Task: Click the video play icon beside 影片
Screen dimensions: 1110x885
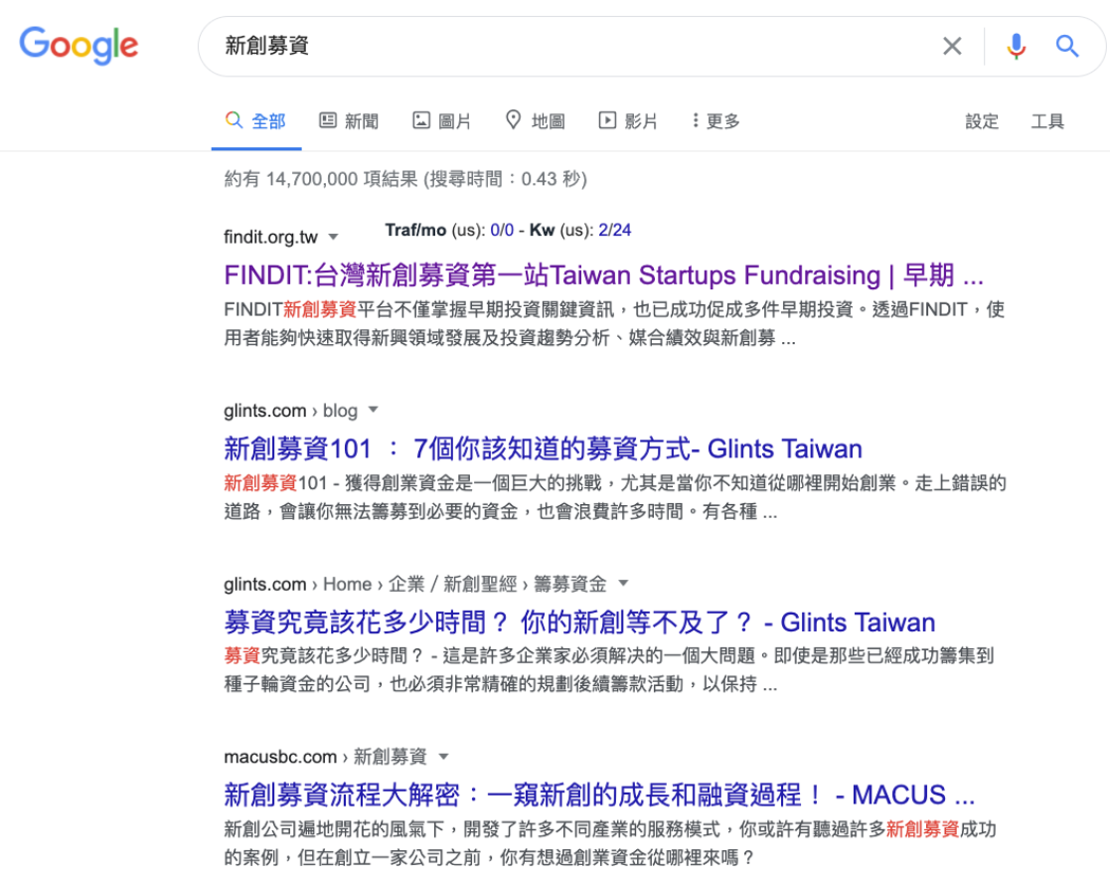Action: pos(607,120)
